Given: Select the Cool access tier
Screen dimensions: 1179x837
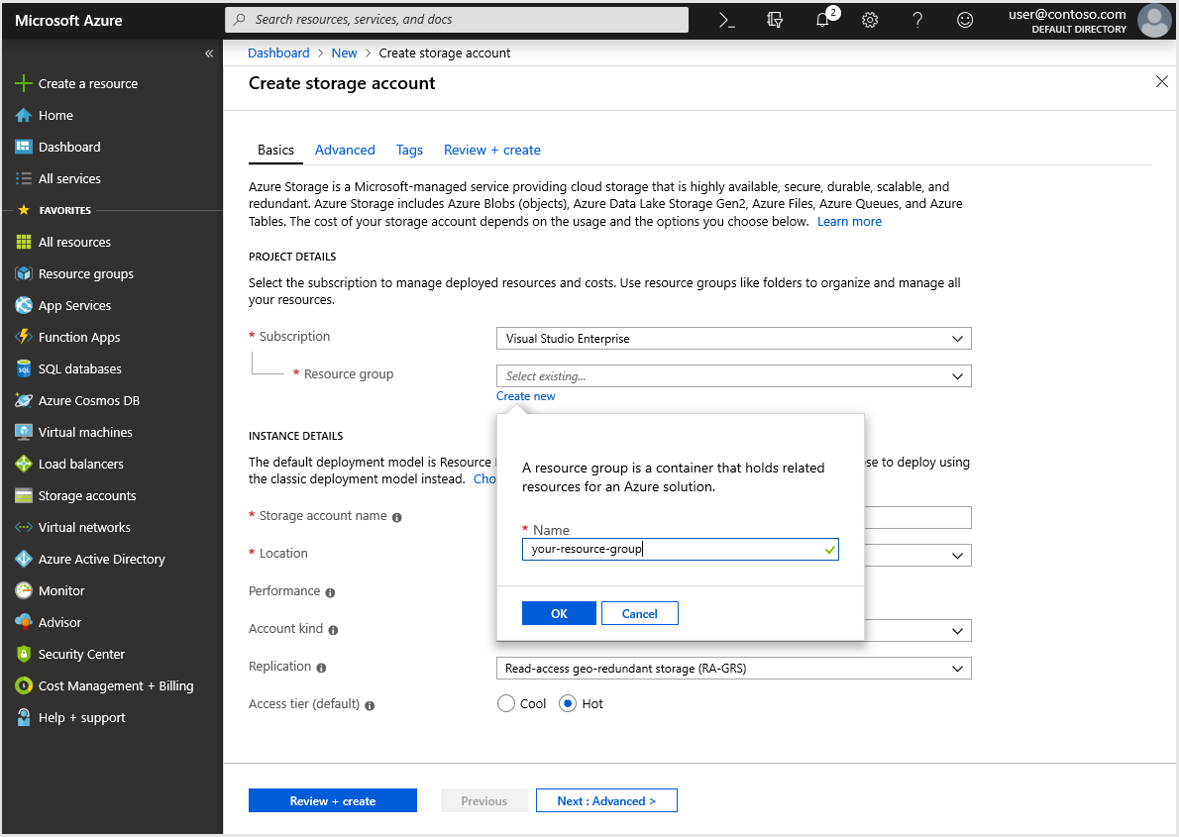Looking at the screenshot, I should click(x=506, y=703).
